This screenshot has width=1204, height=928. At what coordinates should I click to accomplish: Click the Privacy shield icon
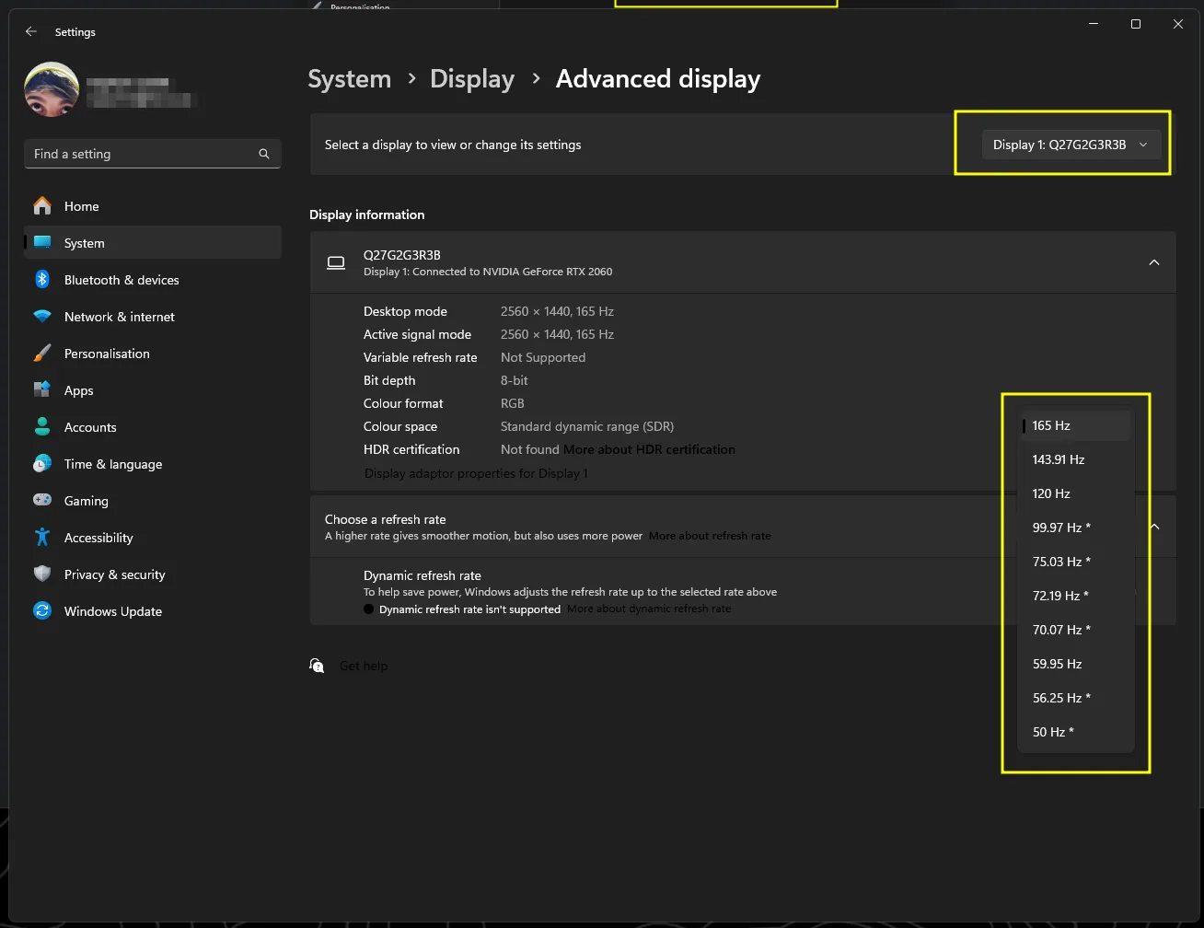click(x=42, y=574)
